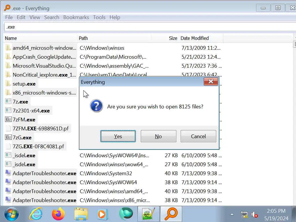Sort by the Path column header
This screenshot has width=296, height=222.
click(x=114, y=38)
